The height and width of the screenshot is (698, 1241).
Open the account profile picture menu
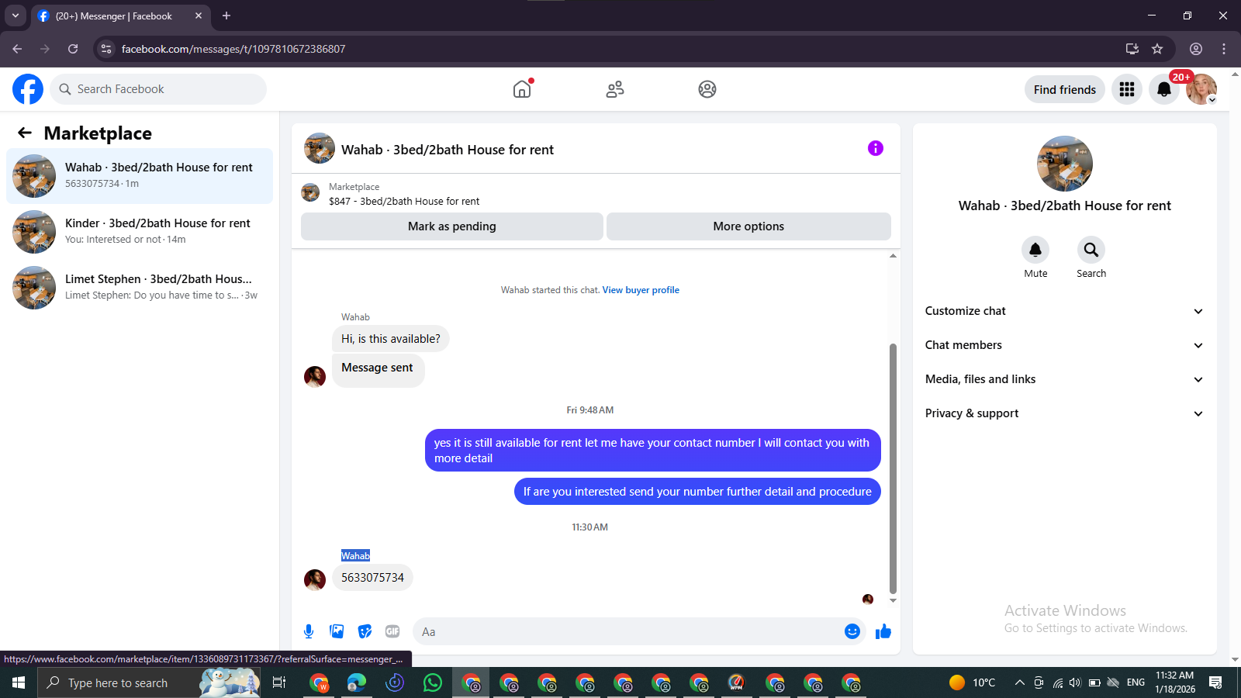point(1201,89)
